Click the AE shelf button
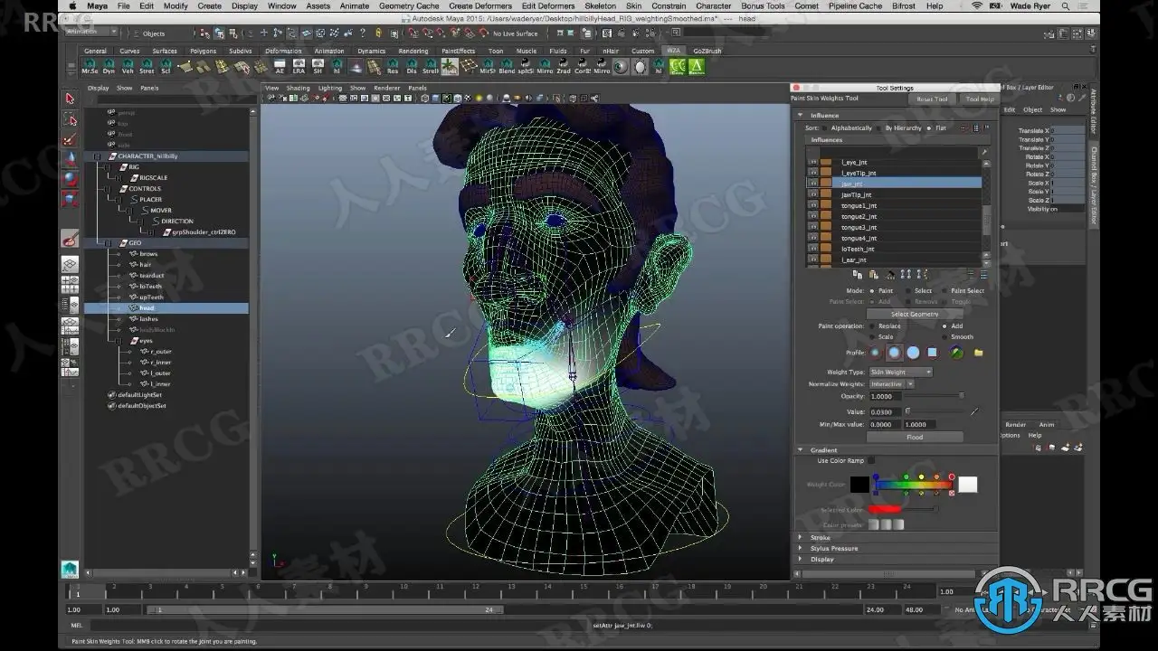Image resolution: width=1158 pixels, height=651 pixels. pos(280,66)
